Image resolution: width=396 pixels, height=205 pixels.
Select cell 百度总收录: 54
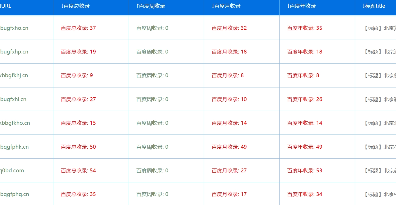78,171
